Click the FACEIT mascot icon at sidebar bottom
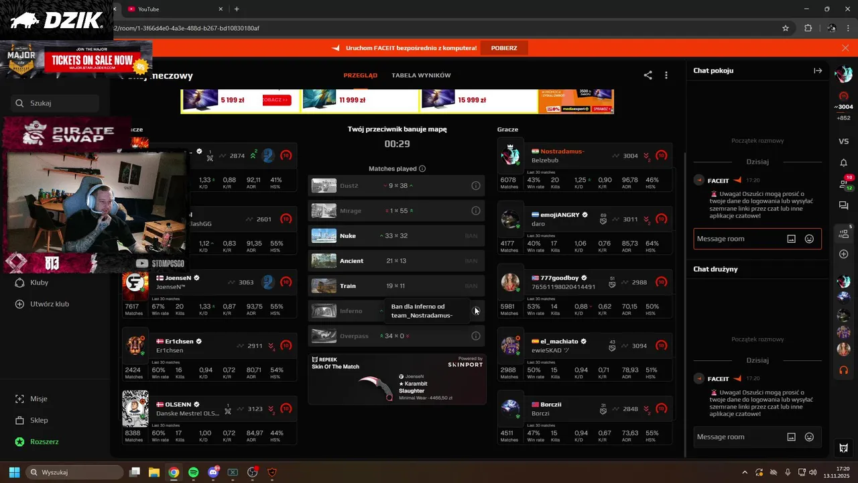The image size is (858, 483). coord(843,448)
